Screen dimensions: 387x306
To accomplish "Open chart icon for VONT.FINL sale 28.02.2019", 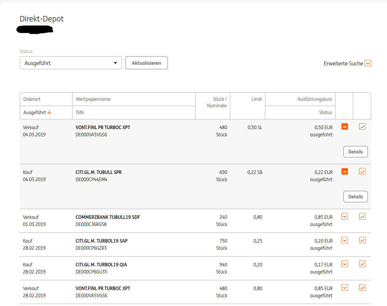I will [x=362, y=287].
